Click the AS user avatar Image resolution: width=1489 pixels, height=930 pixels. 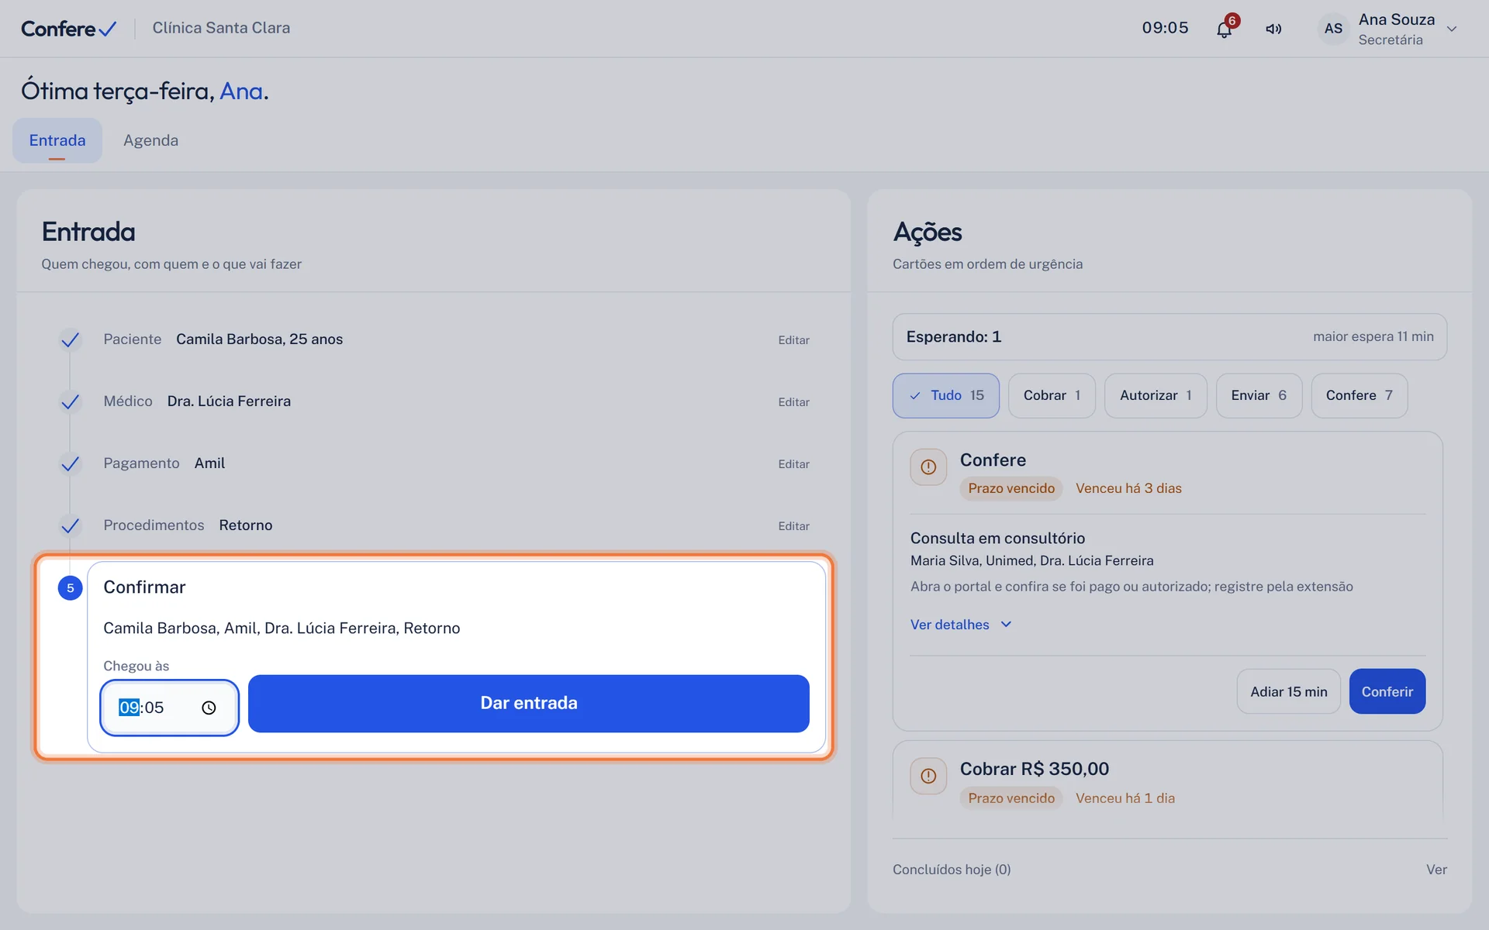click(x=1333, y=29)
